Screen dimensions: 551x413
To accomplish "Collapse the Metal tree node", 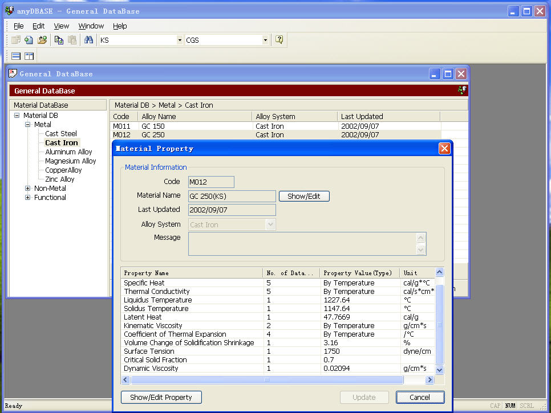I will 28,125.
